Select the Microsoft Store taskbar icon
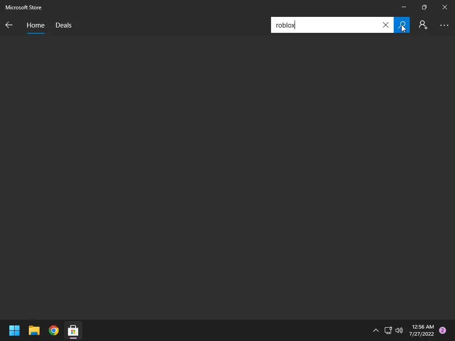Viewport: 455px width, 341px height. tap(73, 330)
